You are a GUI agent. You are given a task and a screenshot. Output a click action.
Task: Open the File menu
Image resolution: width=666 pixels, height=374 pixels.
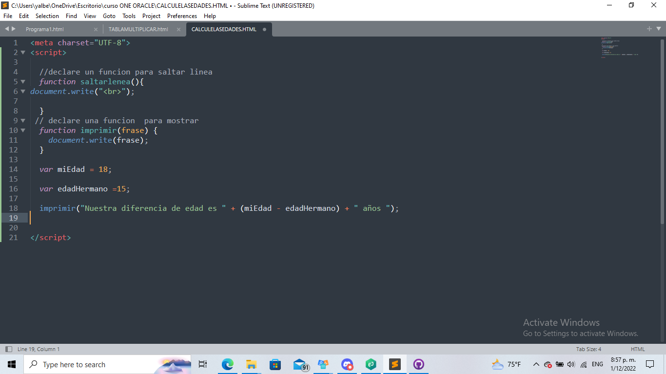pyautogui.click(x=7, y=16)
